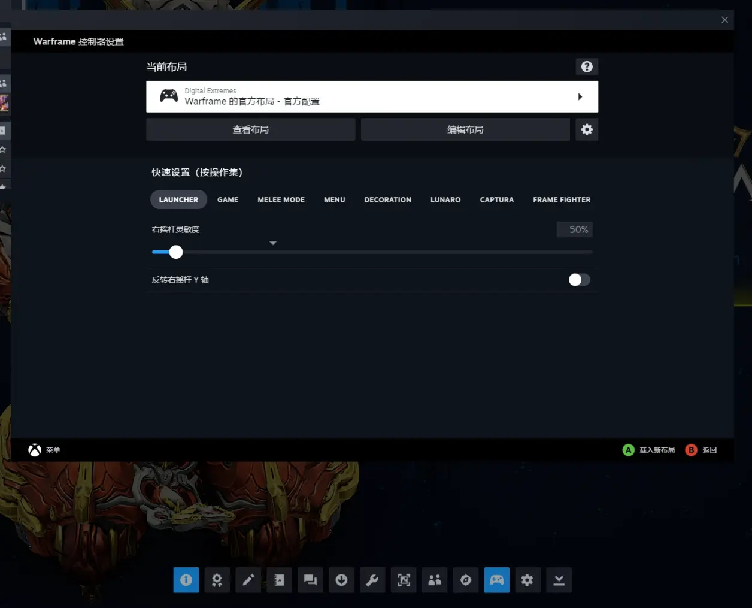The height and width of the screenshot is (608, 752).
Task: Click the A button 载入新布局 prompt
Action: (x=649, y=450)
